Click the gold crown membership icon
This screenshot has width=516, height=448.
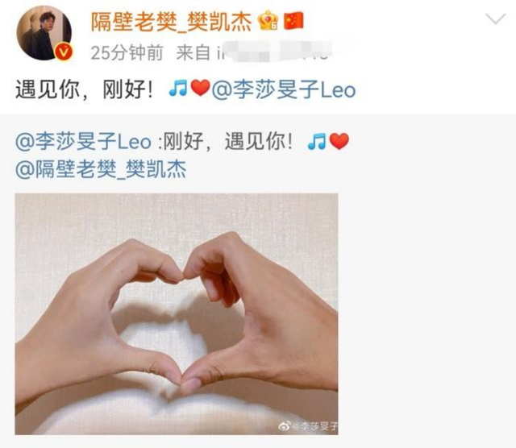(x=268, y=20)
